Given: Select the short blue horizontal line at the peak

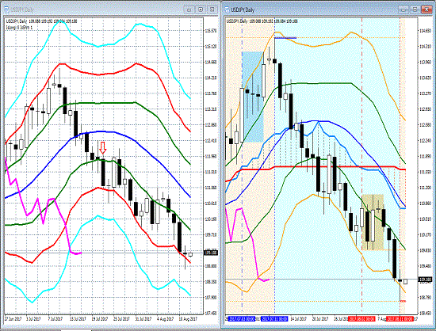Looking at the screenshot, I should coord(285,38).
